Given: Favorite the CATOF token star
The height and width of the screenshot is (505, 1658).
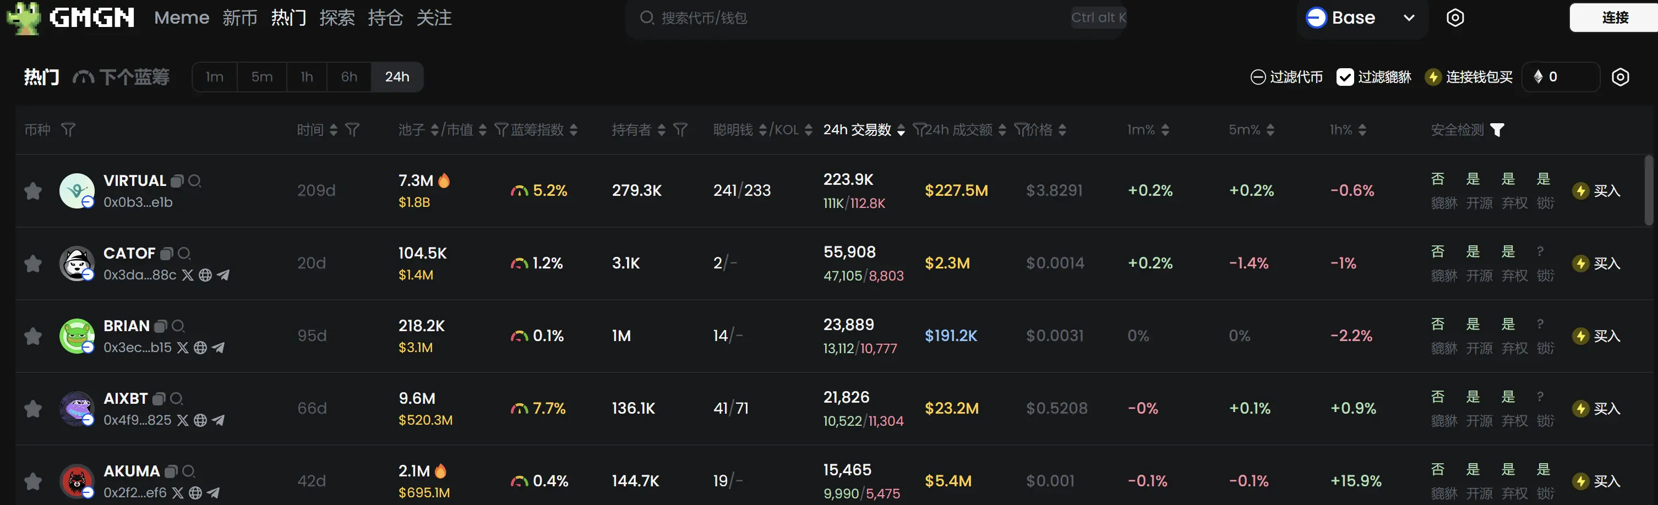Looking at the screenshot, I should (33, 264).
